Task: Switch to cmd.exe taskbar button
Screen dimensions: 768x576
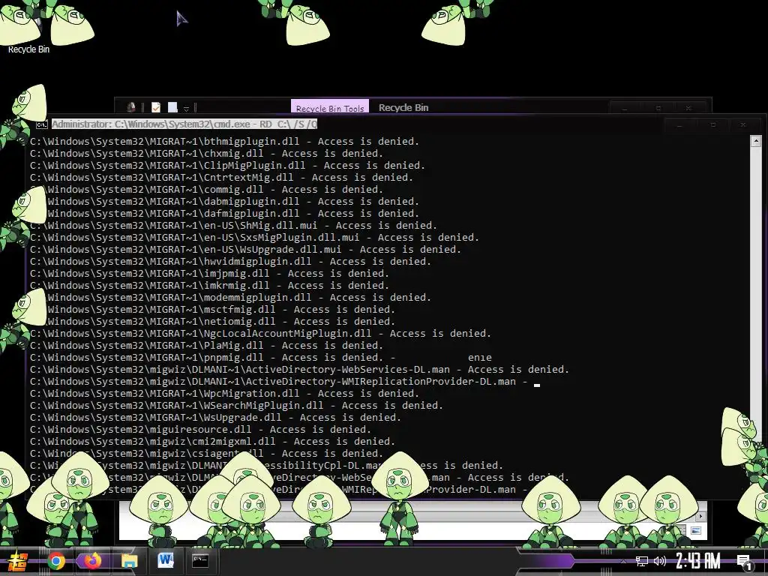Action: click(200, 561)
